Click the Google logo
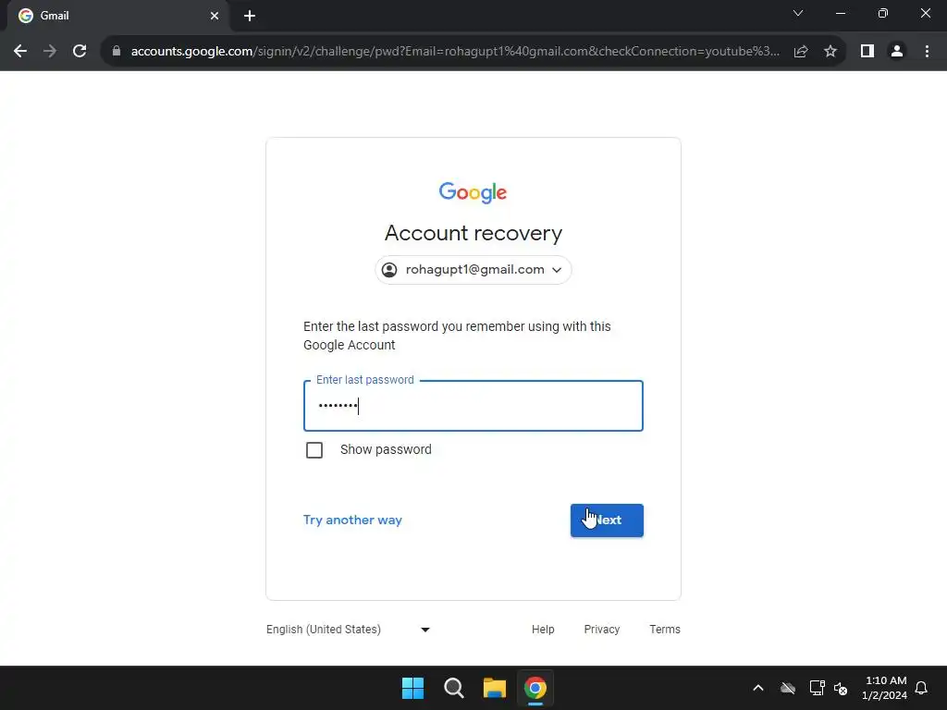This screenshot has width=947, height=710. pos(473,192)
